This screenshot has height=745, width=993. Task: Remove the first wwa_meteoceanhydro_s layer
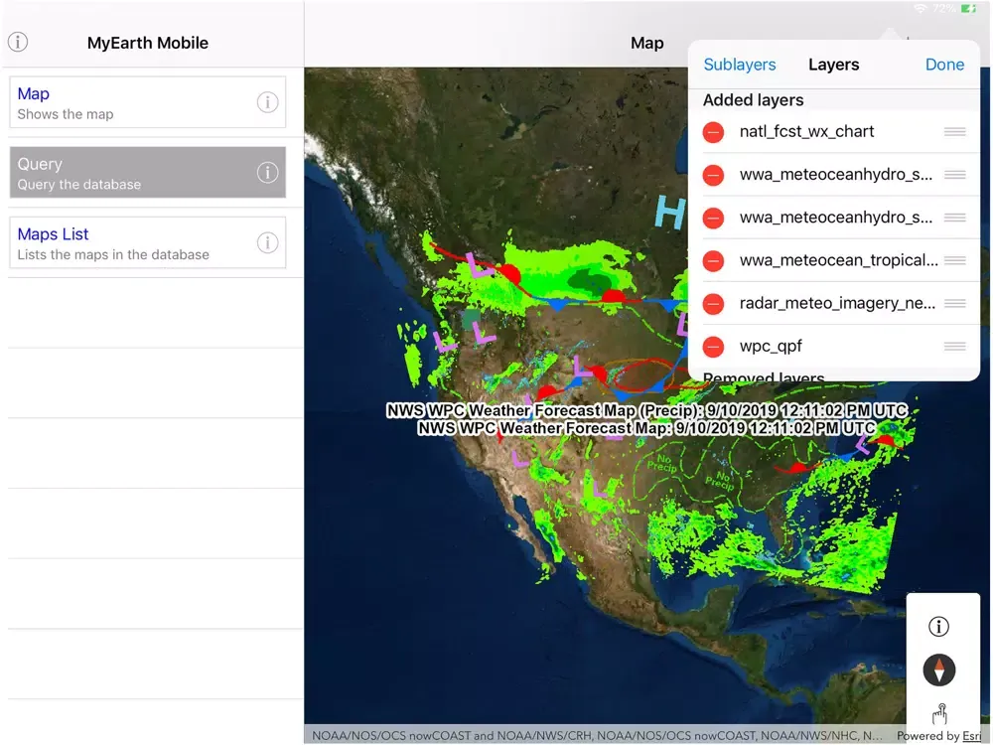713,176
